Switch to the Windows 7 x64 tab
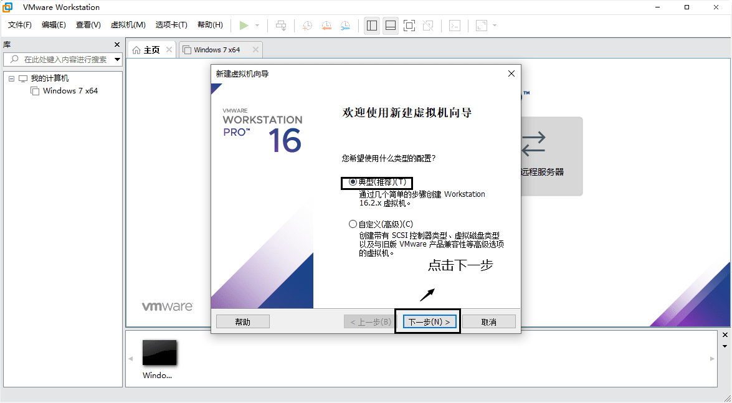732x403 pixels. point(217,50)
